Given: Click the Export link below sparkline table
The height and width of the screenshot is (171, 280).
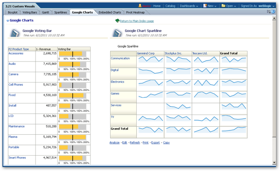Looking at the screenshot, I should [x=155, y=143].
